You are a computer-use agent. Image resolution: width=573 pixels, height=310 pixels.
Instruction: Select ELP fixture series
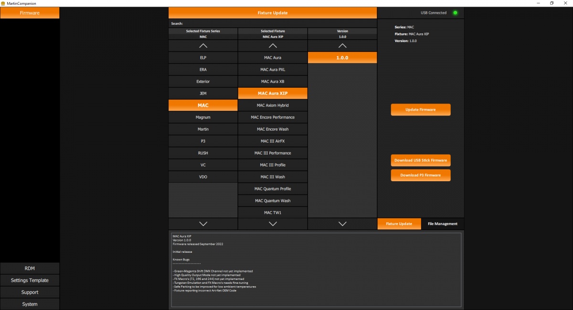point(203,58)
